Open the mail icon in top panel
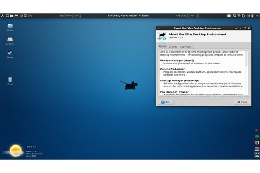260x173 pixels. (x=30, y=16)
